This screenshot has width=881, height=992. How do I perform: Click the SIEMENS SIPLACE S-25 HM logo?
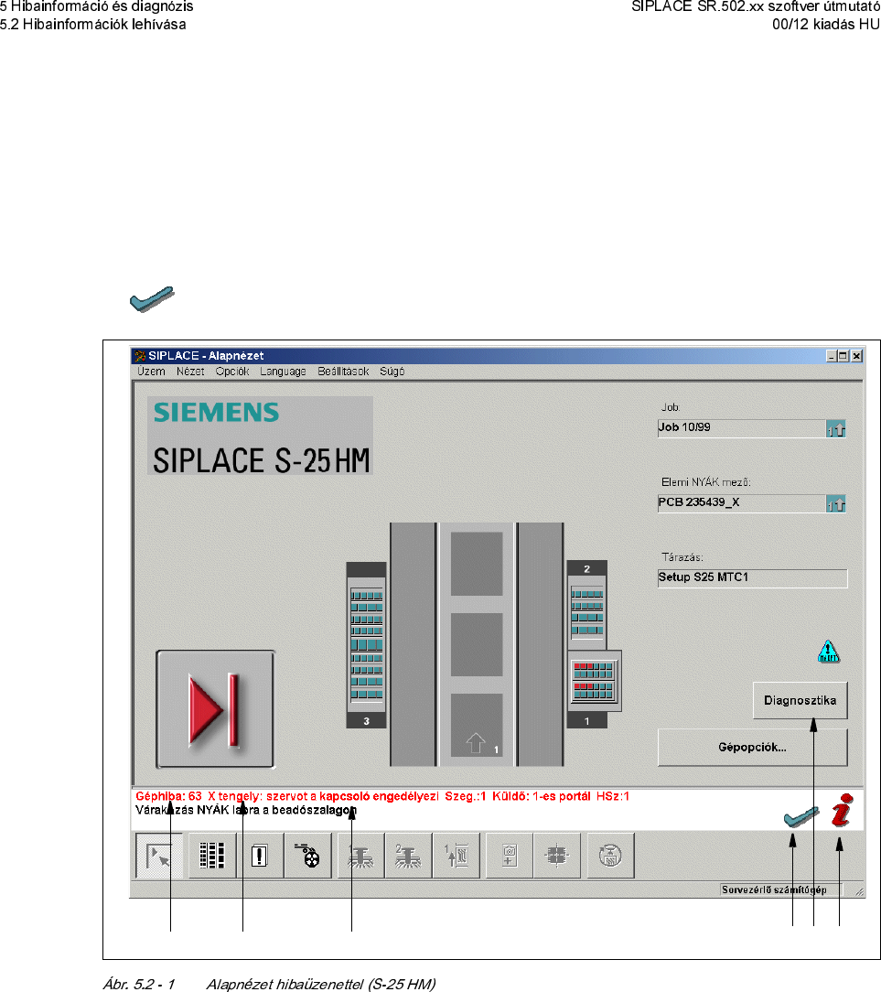(260, 436)
